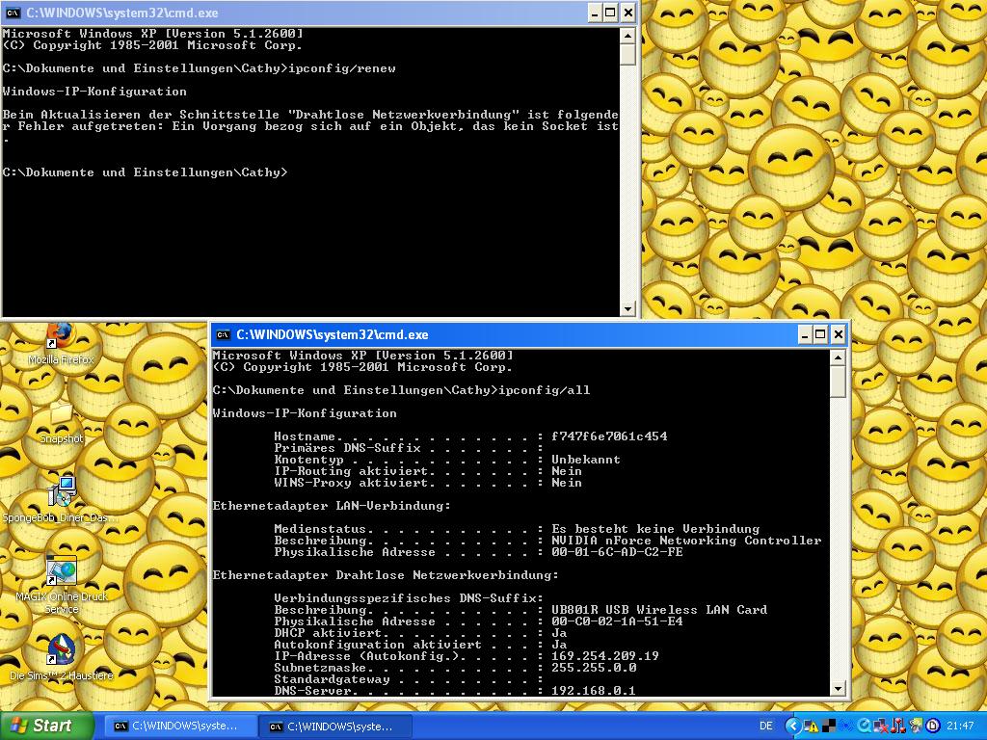Click the round dark blue document tray icon
This screenshot has width=987, height=740.
(932, 727)
